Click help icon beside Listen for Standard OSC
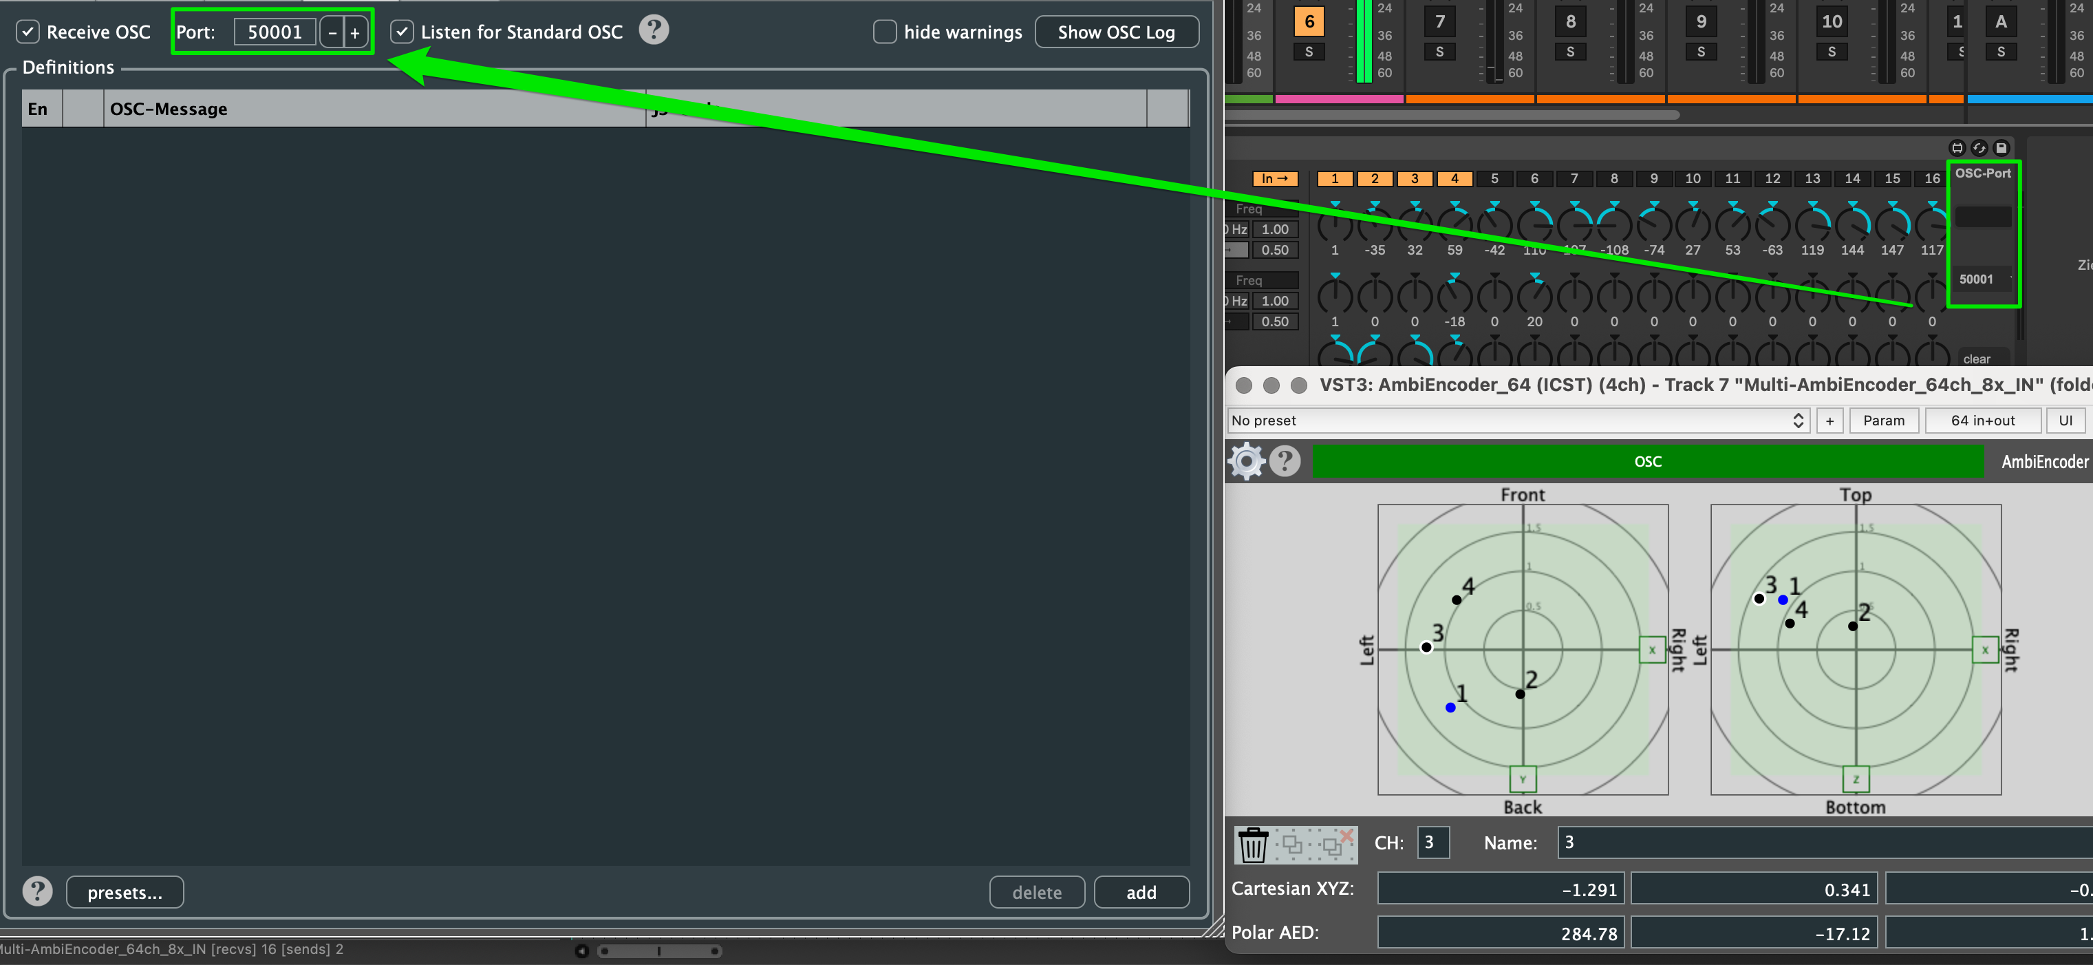The width and height of the screenshot is (2093, 965). (x=653, y=31)
